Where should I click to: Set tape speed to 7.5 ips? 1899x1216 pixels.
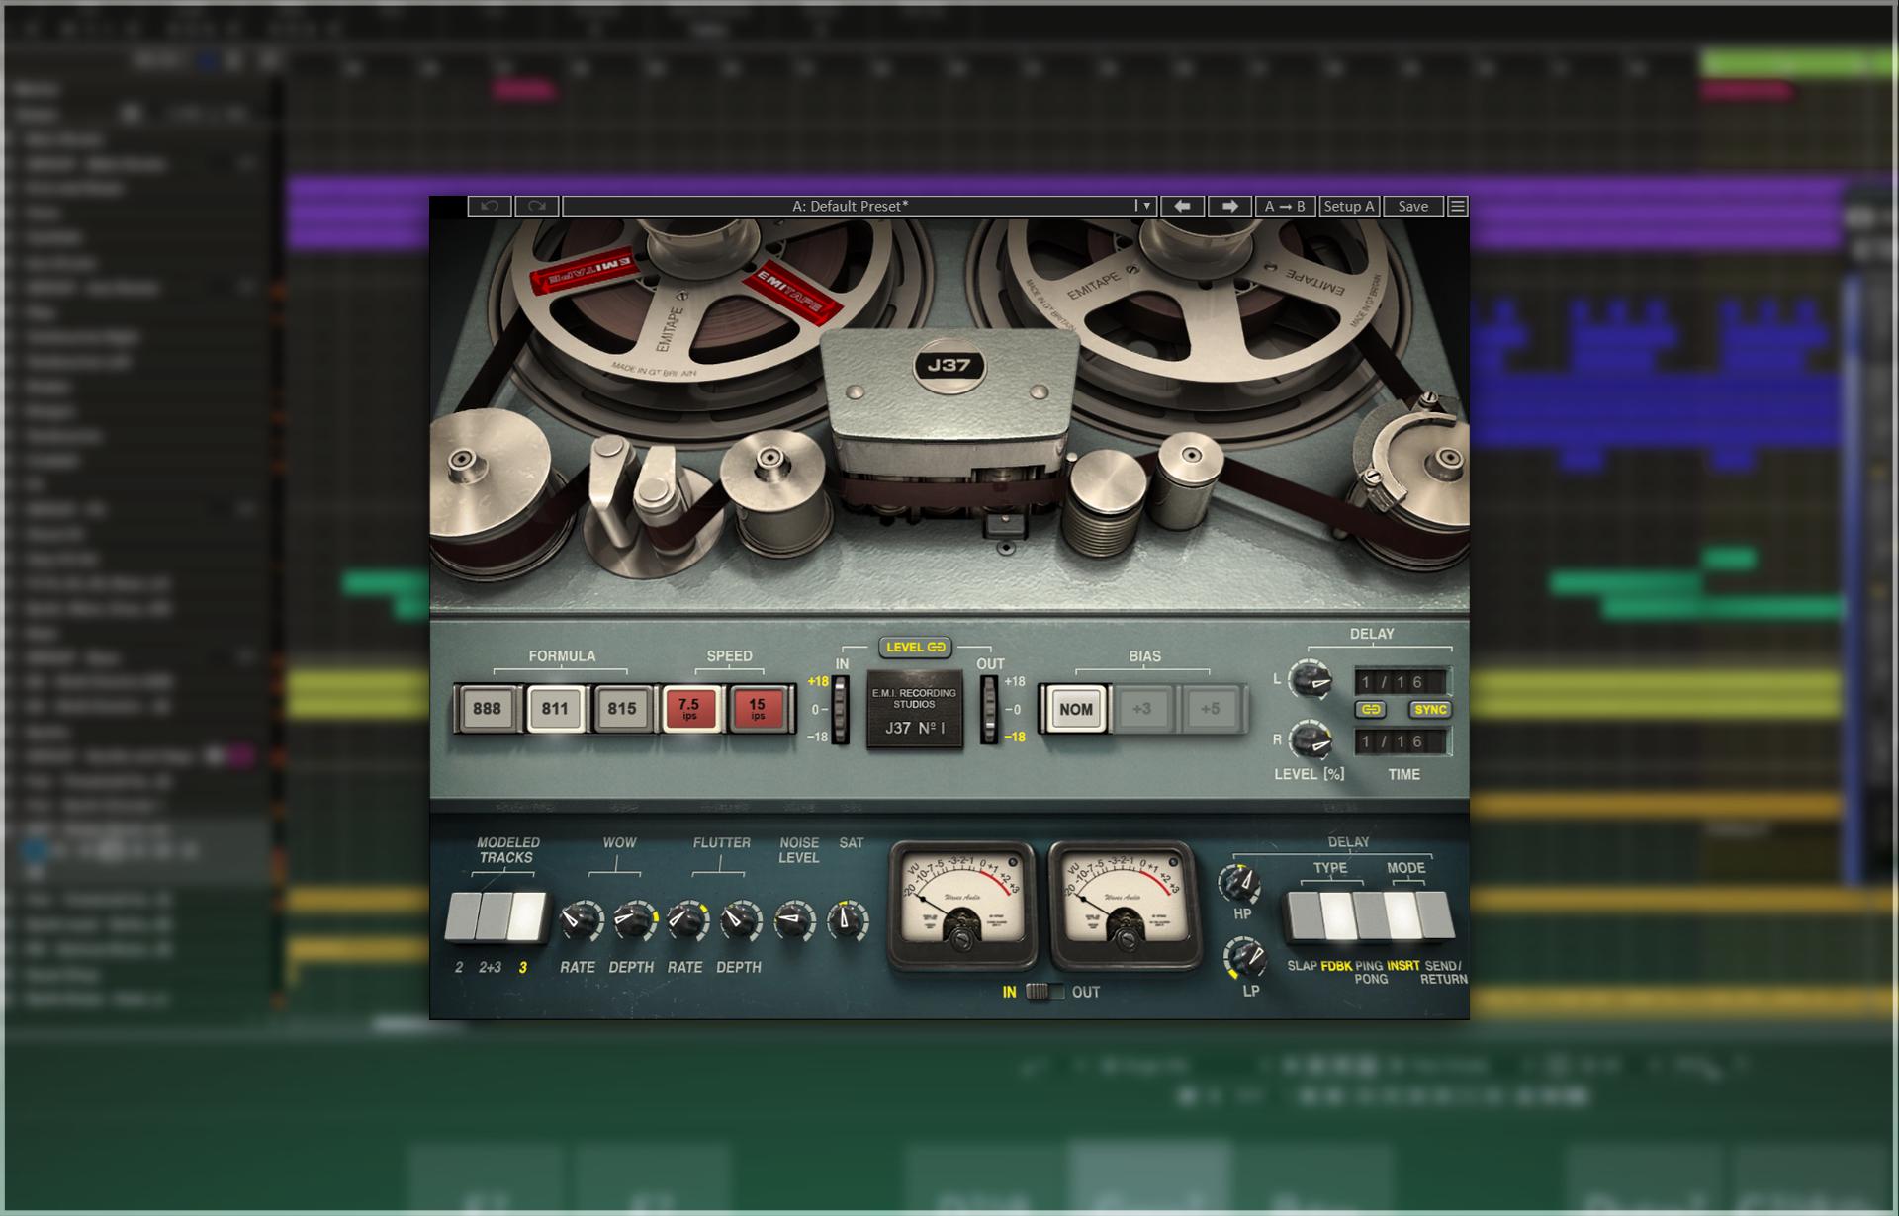(689, 709)
